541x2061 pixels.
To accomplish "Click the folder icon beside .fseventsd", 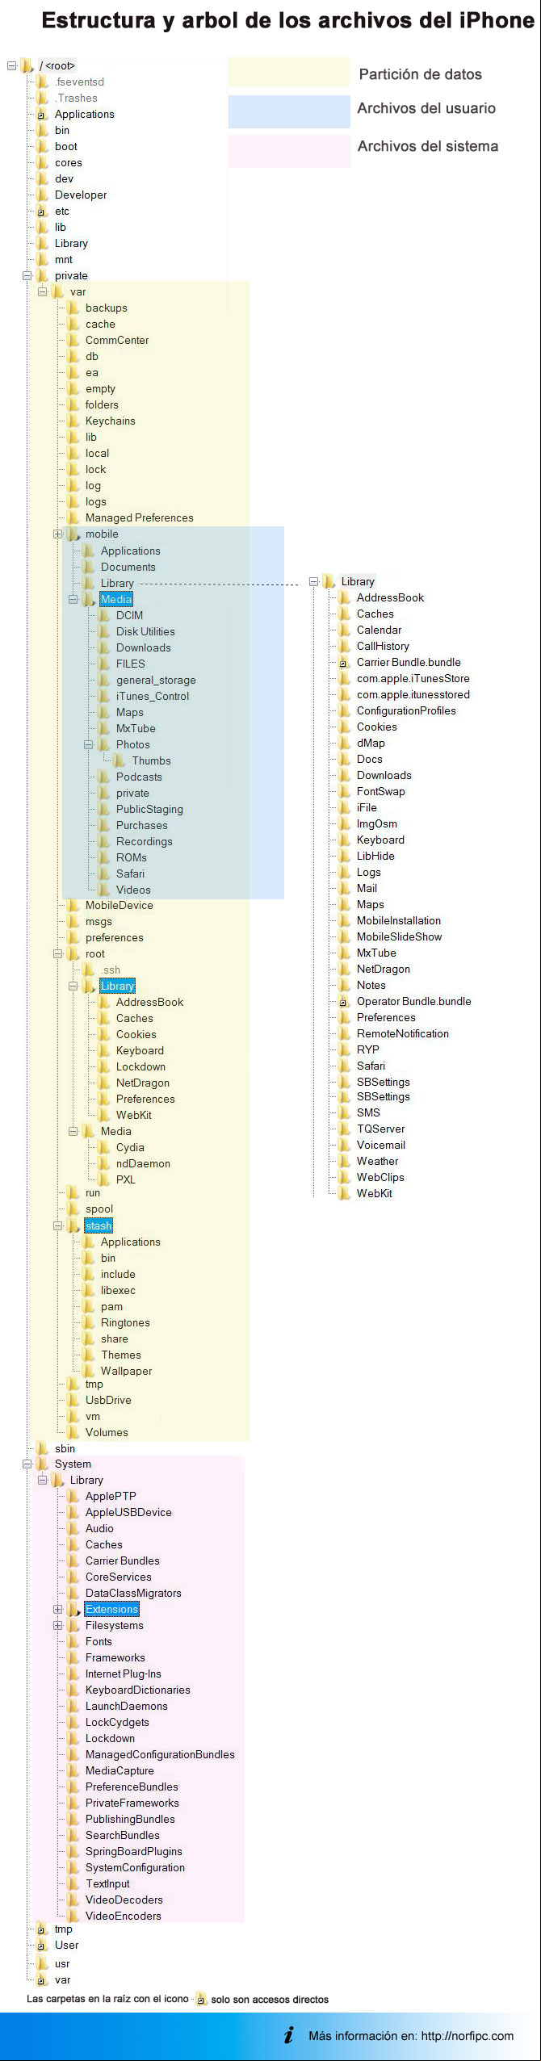I will [x=42, y=82].
